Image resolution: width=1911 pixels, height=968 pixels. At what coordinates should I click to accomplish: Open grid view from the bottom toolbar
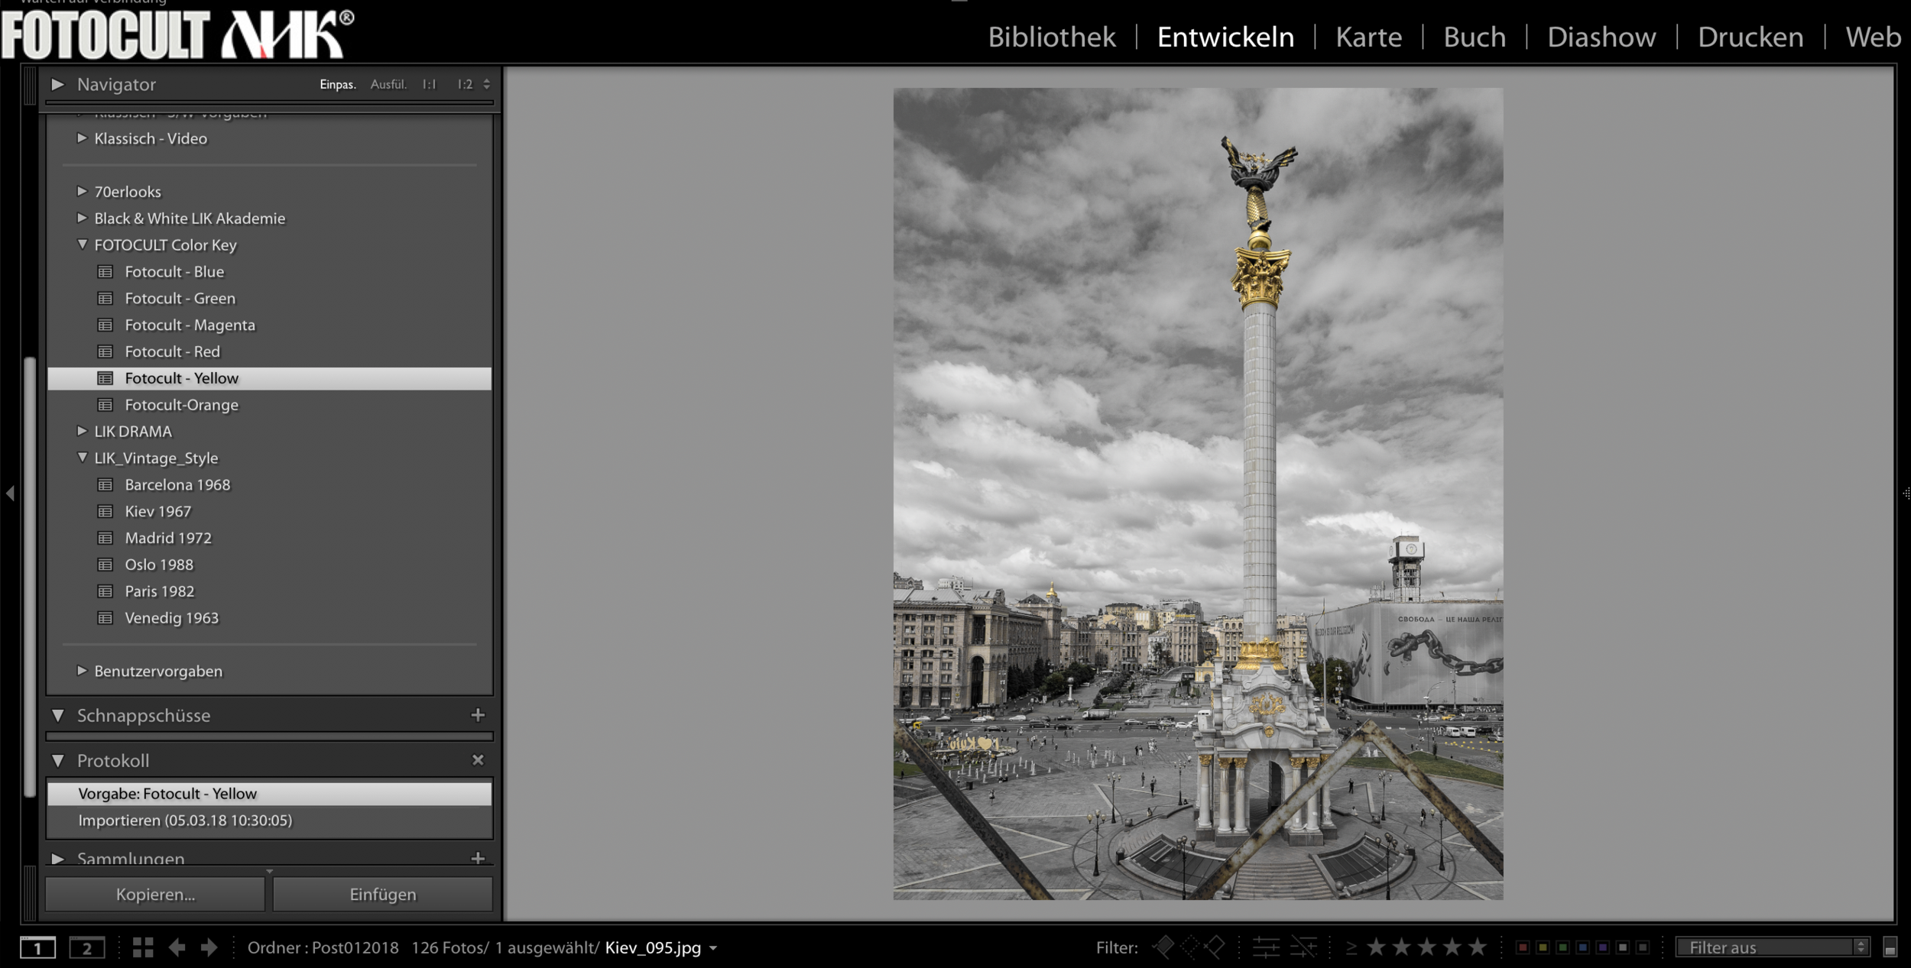click(x=142, y=947)
